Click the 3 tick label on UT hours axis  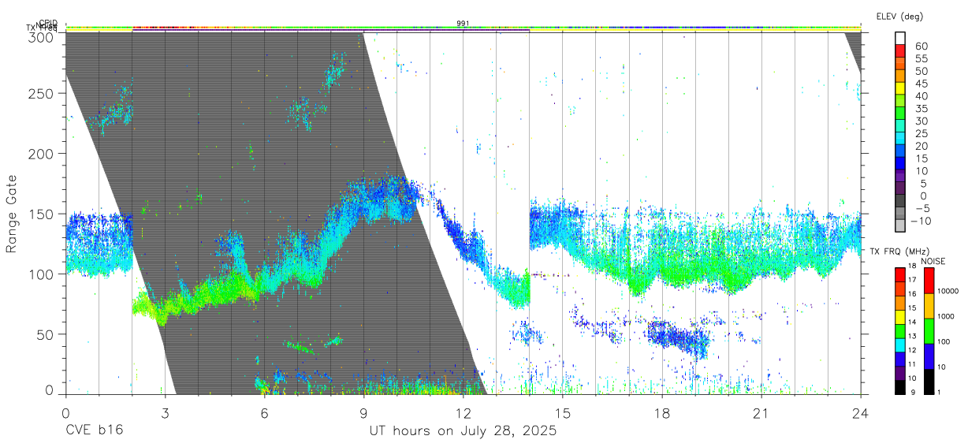(x=165, y=413)
